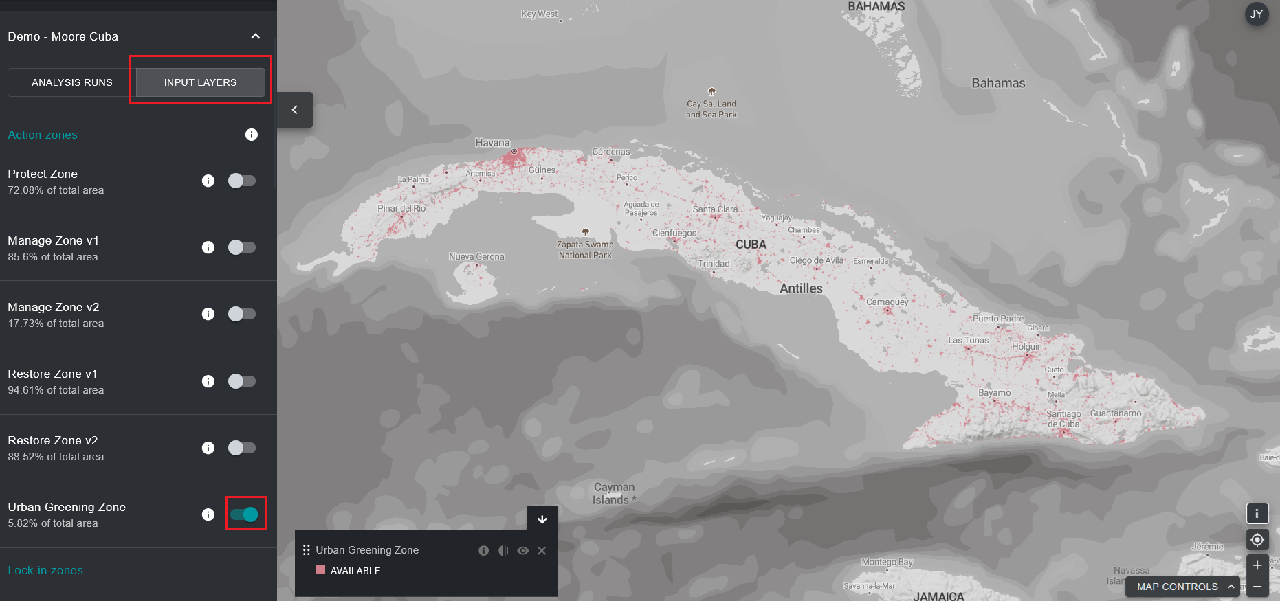Screen dimensions: 1280x601
Task: Switch to the ANALYSIS RUNS tab
Action: coord(72,82)
